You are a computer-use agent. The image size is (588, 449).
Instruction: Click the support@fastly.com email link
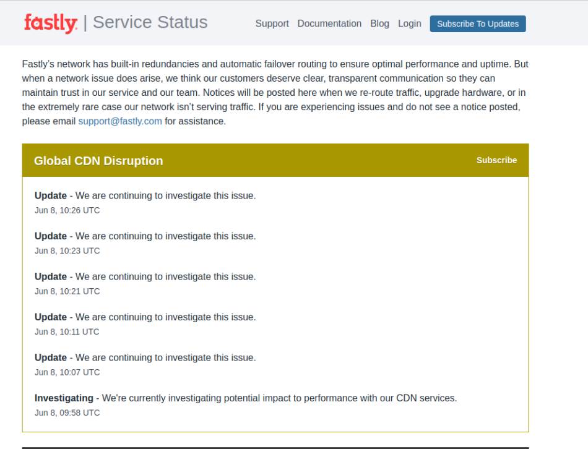tap(120, 121)
